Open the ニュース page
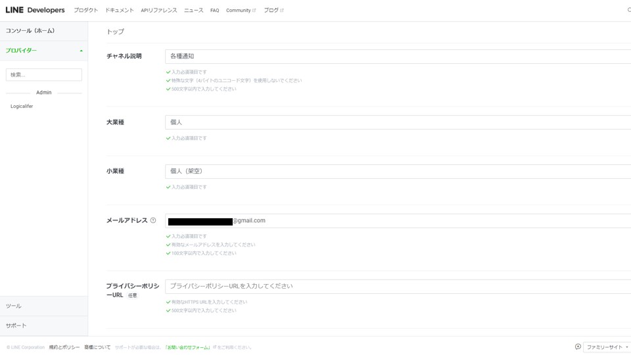This screenshot has height=355, width=631. [x=193, y=11]
